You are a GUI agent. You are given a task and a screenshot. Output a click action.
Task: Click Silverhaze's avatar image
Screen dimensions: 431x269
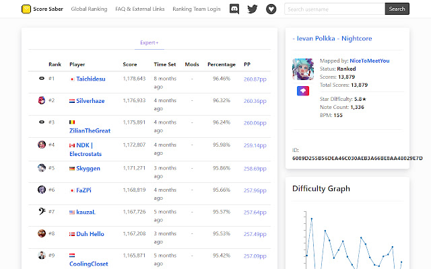(x=42, y=100)
